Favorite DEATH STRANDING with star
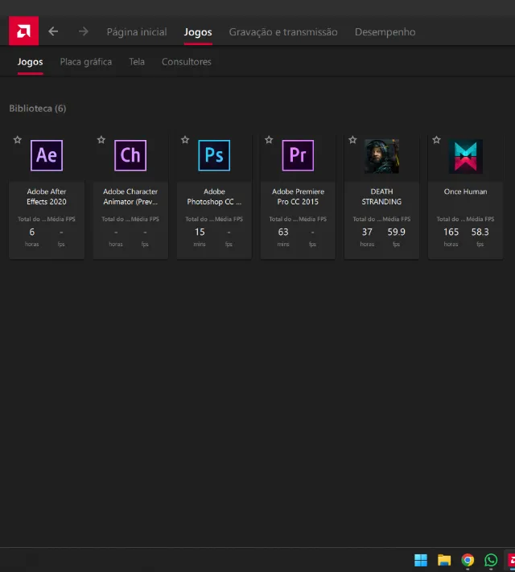This screenshot has height=572, width=515. [352, 140]
